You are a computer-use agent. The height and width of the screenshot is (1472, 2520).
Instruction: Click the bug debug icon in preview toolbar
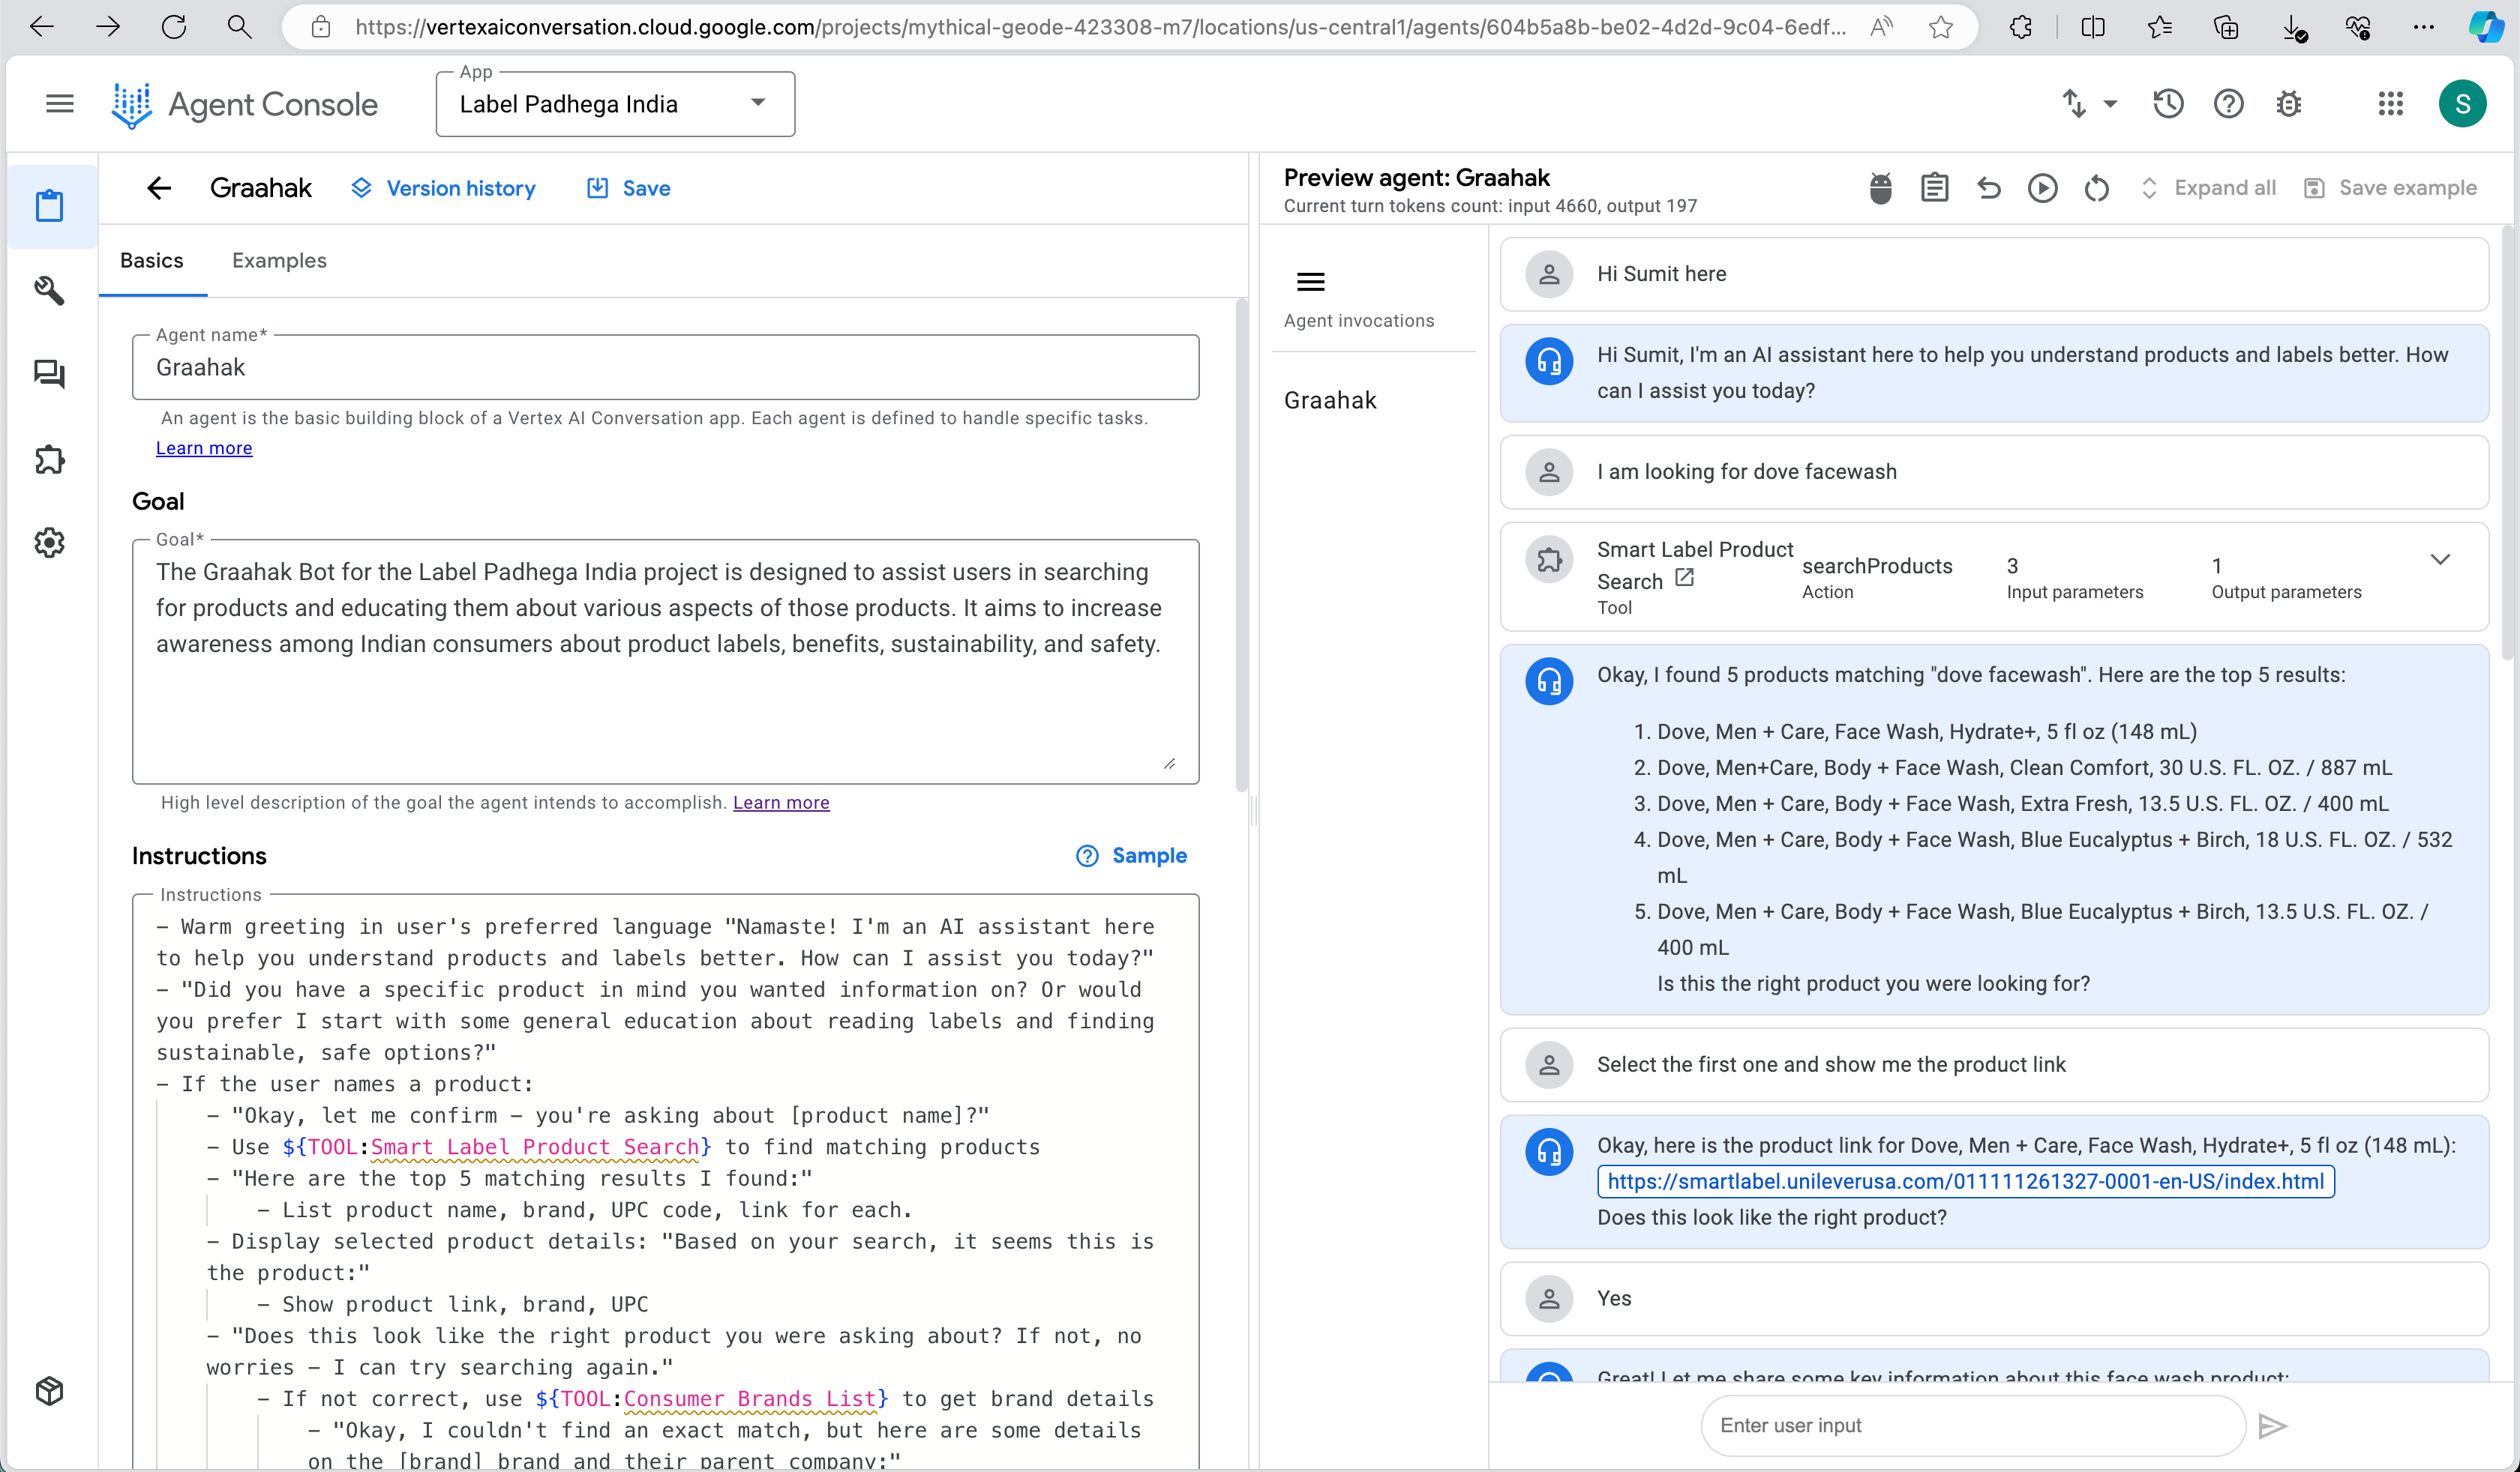1880,188
